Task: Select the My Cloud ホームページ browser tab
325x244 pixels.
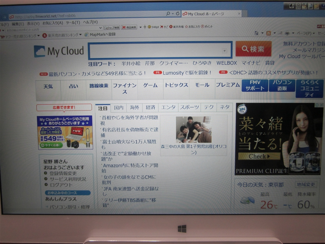Action: (211, 14)
